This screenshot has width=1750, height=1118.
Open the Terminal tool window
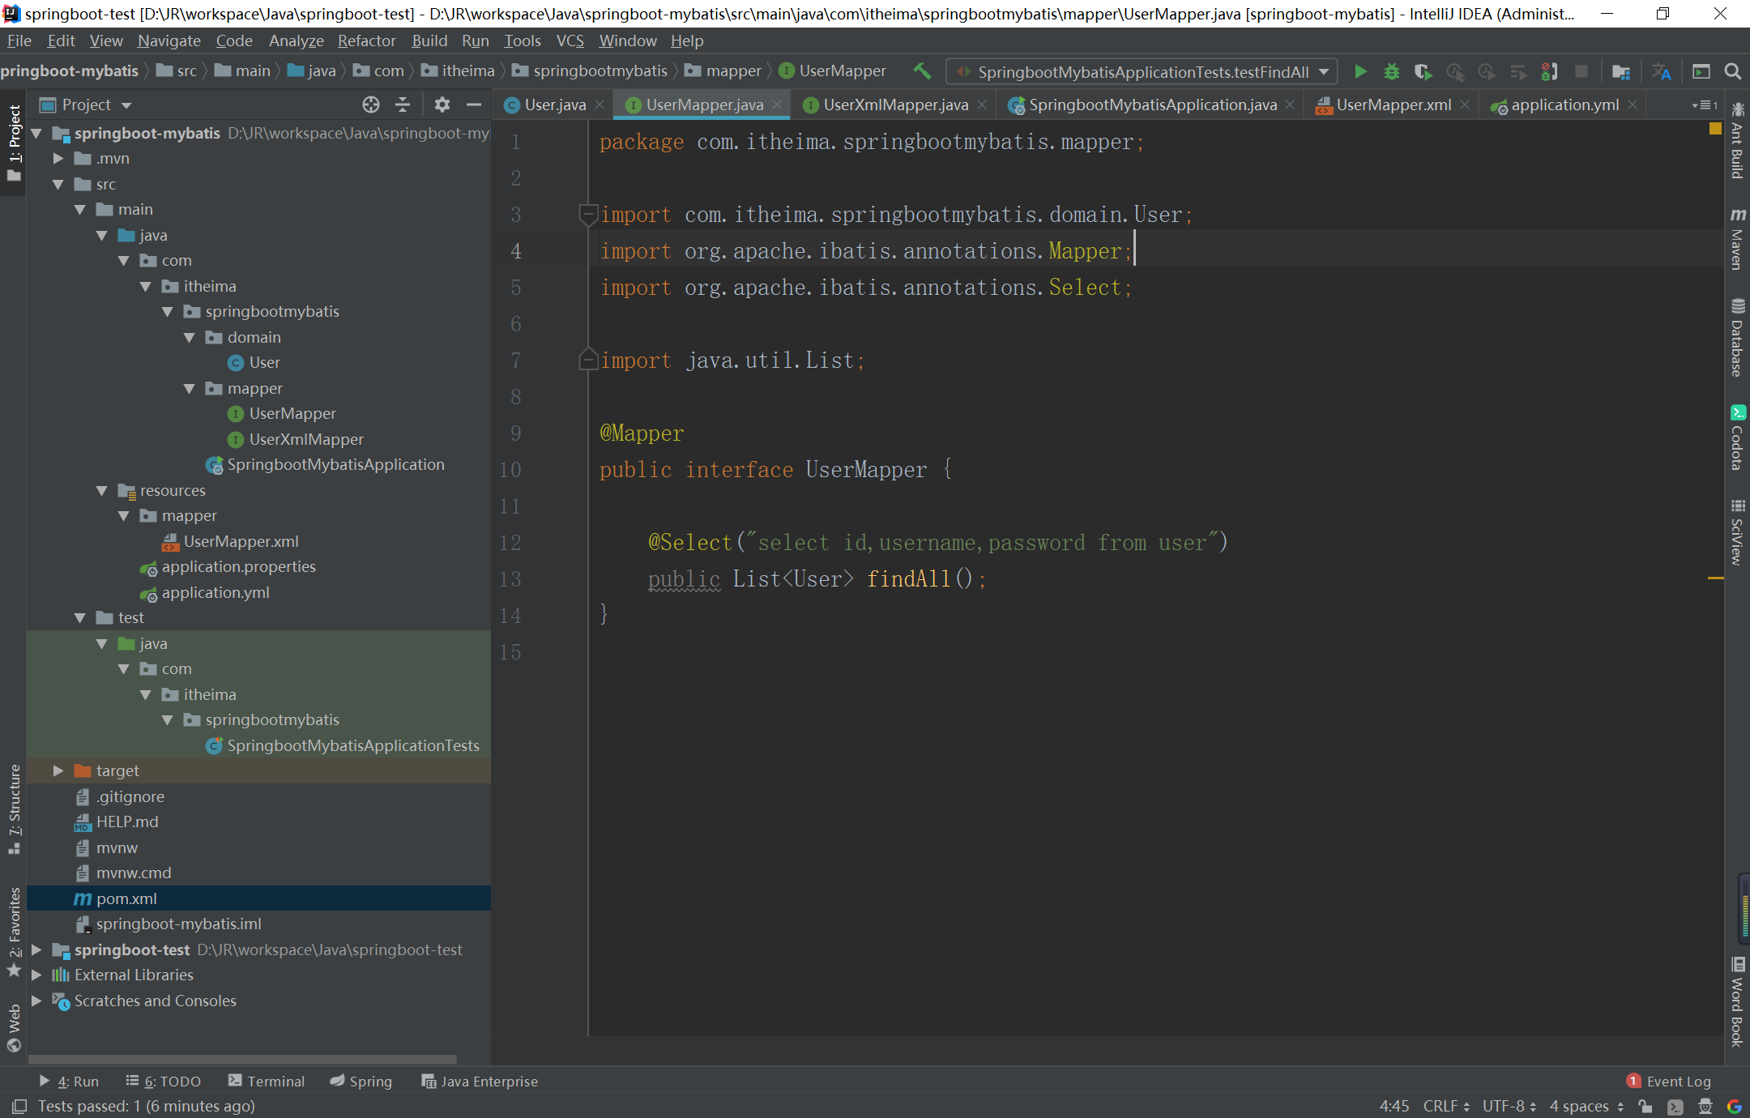point(267,1082)
